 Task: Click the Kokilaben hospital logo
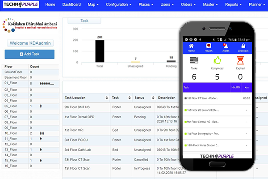tap(30, 26)
